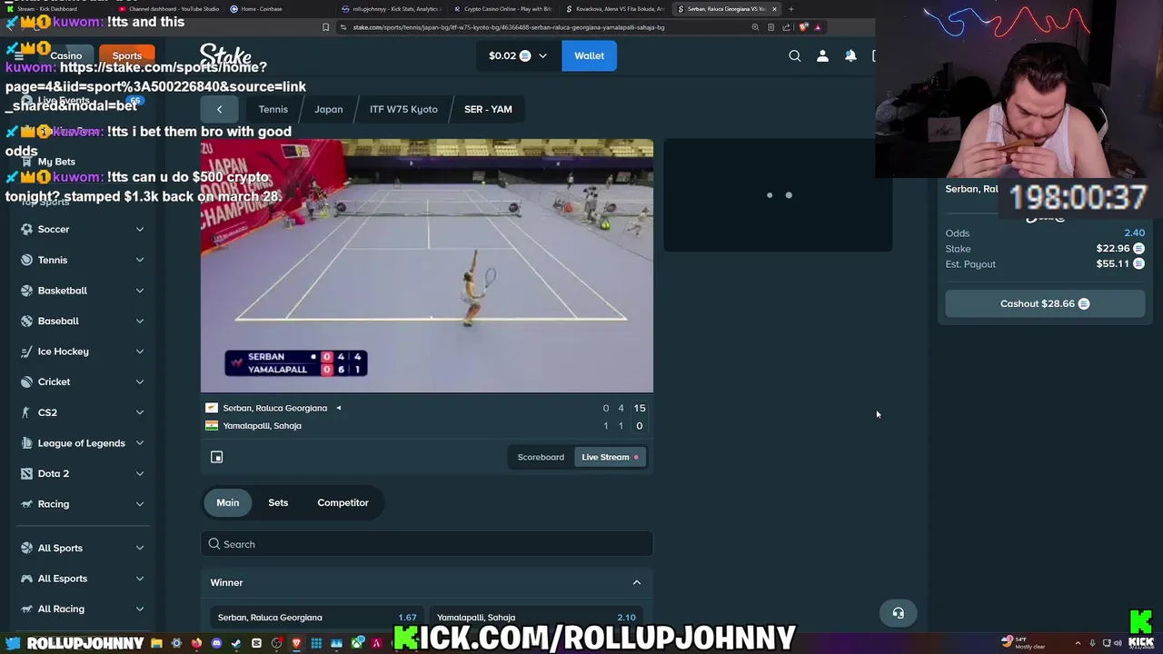The image size is (1163, 654).
Task: Switch to the Sports tab
Action: click(127, 55)
